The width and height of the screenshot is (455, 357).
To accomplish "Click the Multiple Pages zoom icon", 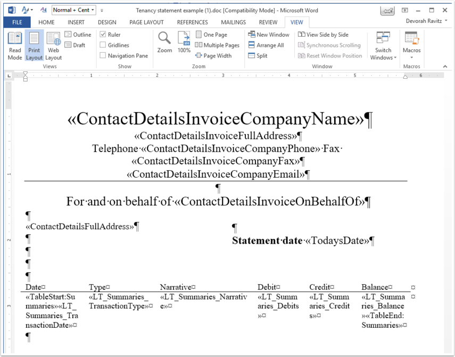I will coord(198,45).
